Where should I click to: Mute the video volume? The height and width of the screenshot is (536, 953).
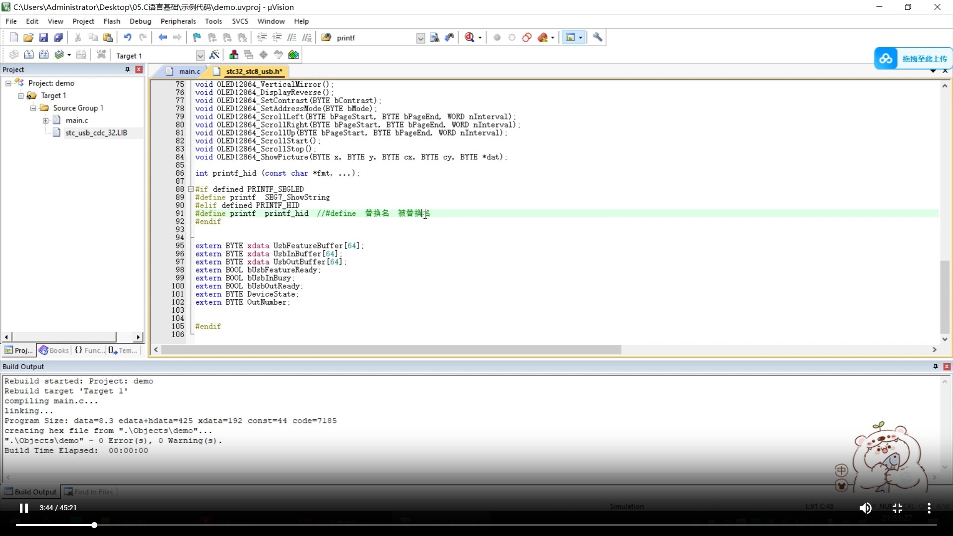coord(865,508)
